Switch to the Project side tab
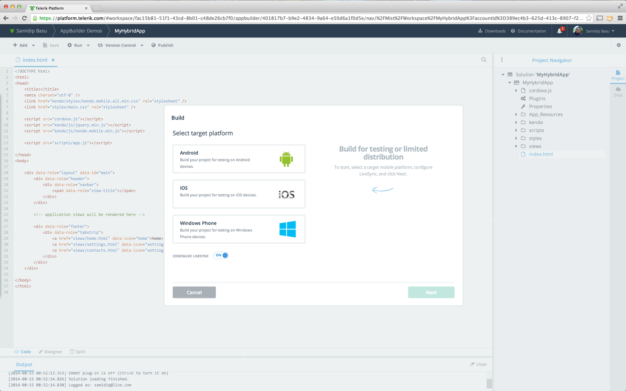The image size is (626, 391). coord(618,75)
